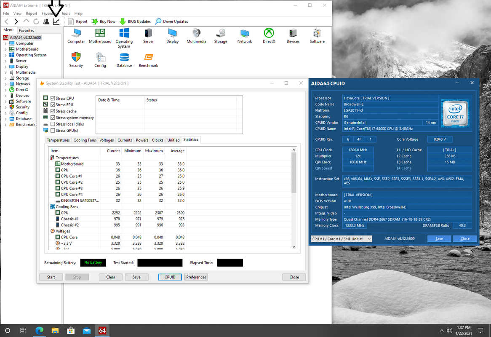Open the DirectX category icon
Viewport: 491px width, 337px height.
click(x=269, y=36)
